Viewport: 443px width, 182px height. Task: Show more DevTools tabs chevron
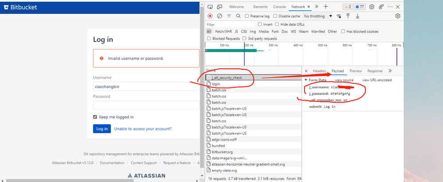[x=317, y=7]
